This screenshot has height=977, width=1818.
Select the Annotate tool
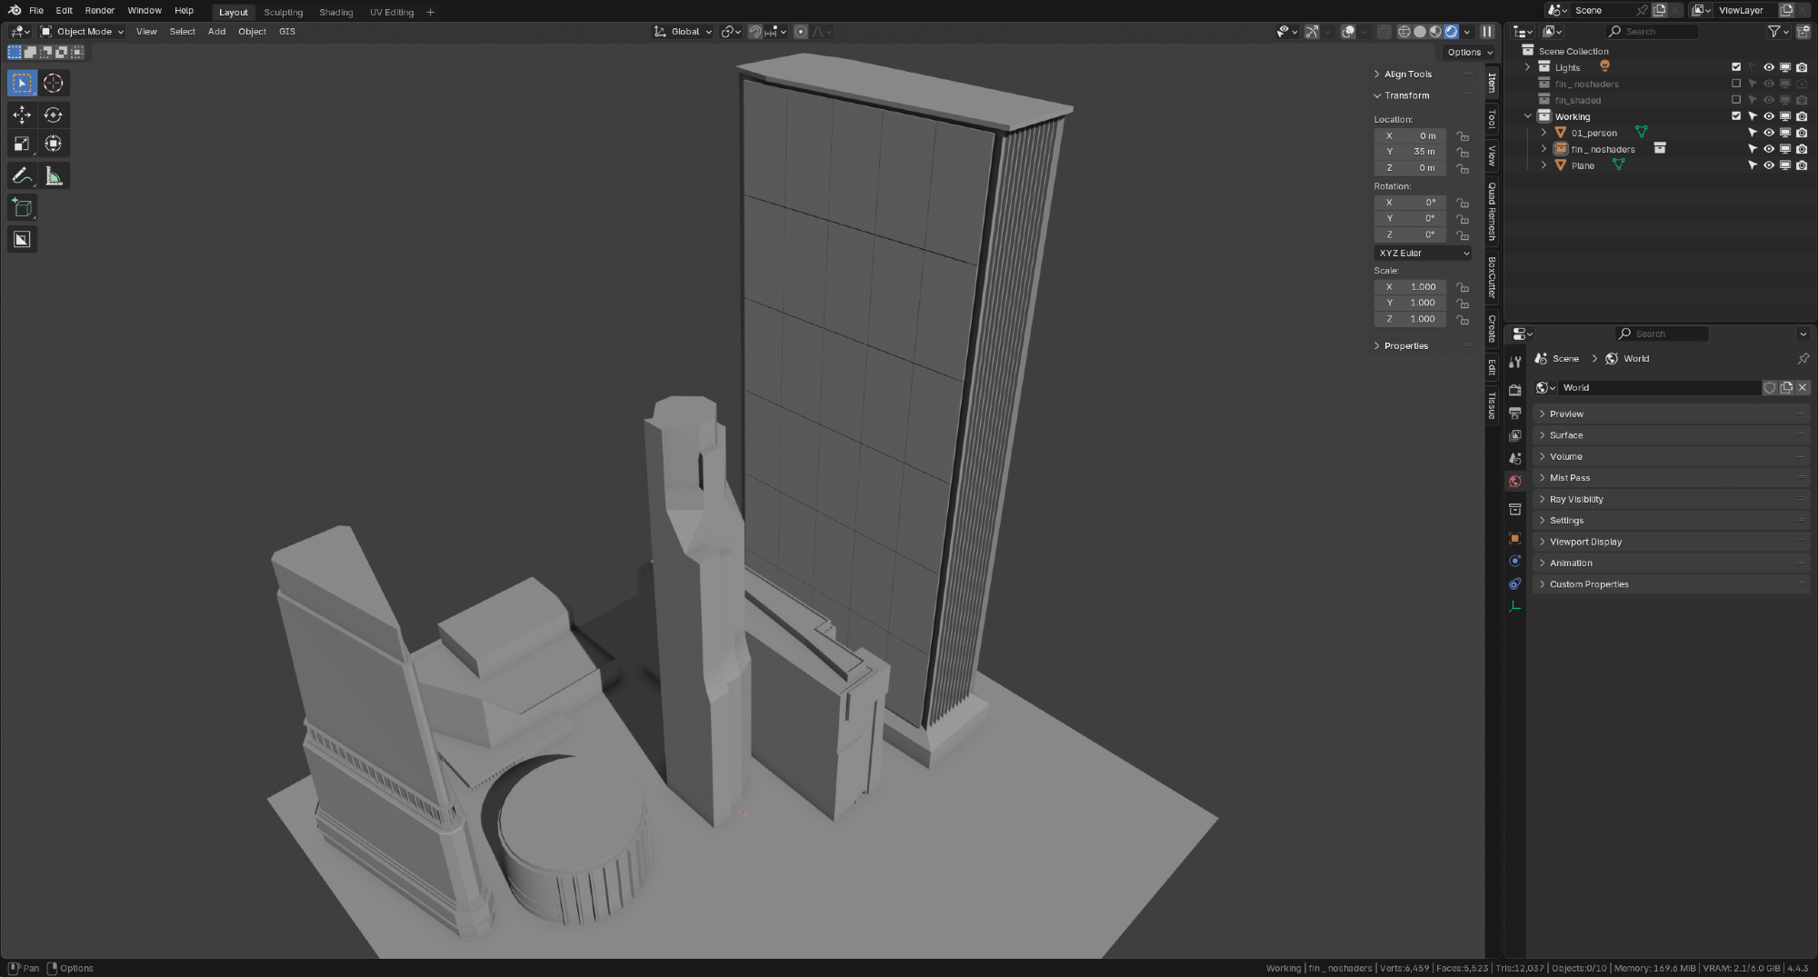22,176
